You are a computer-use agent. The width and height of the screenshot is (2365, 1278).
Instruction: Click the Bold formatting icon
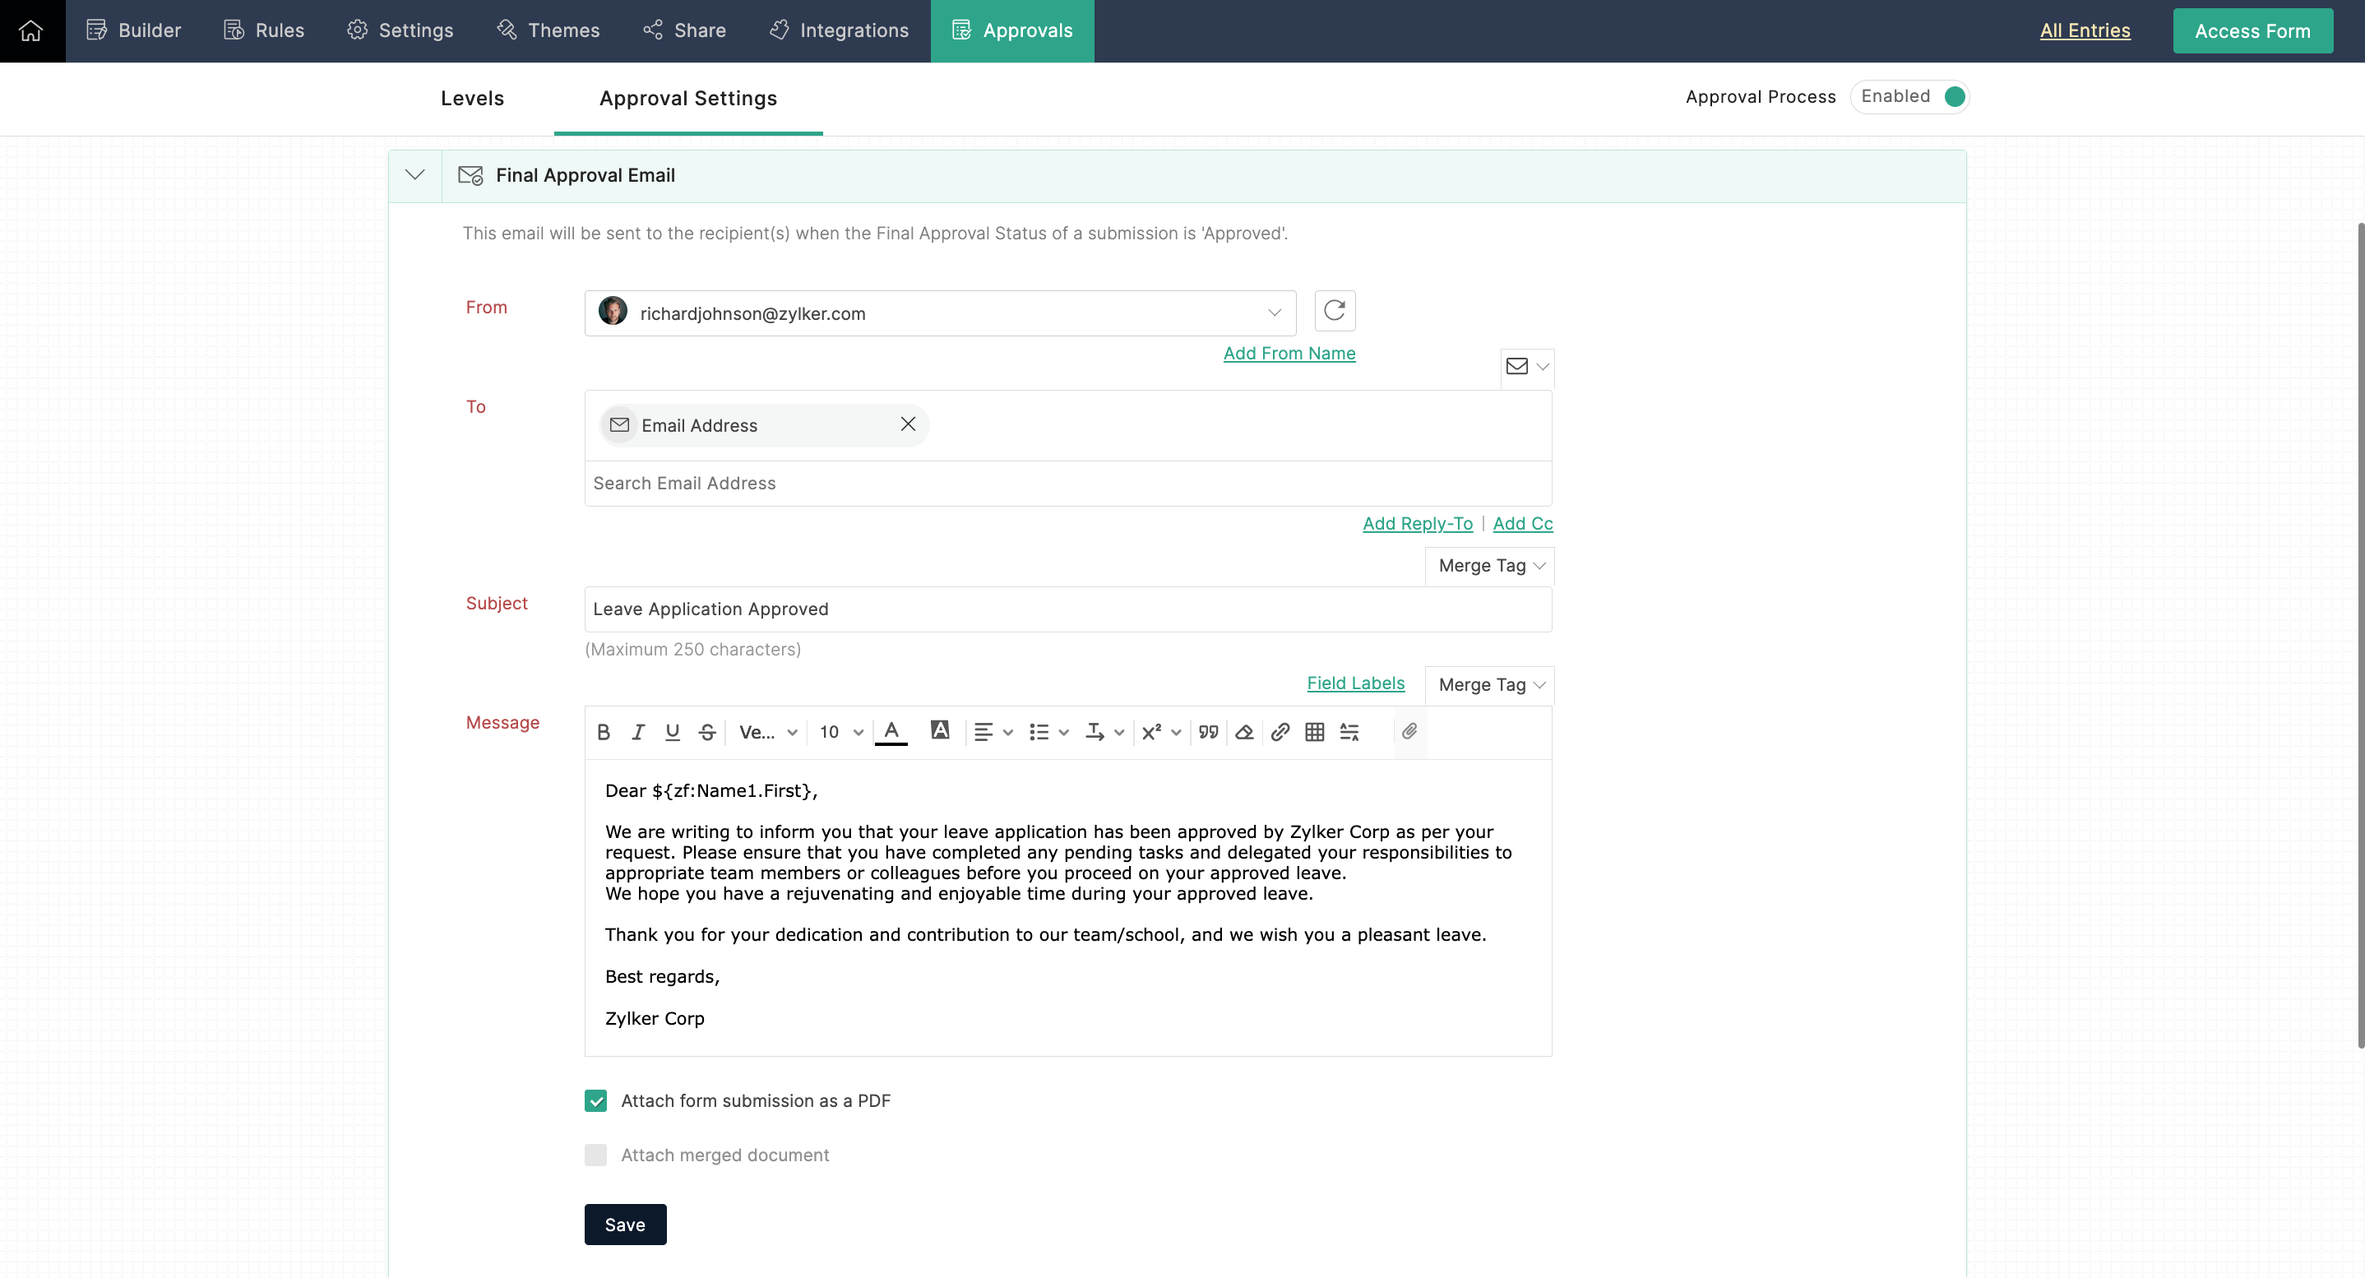pyautogui.click(x=604, y=732)
